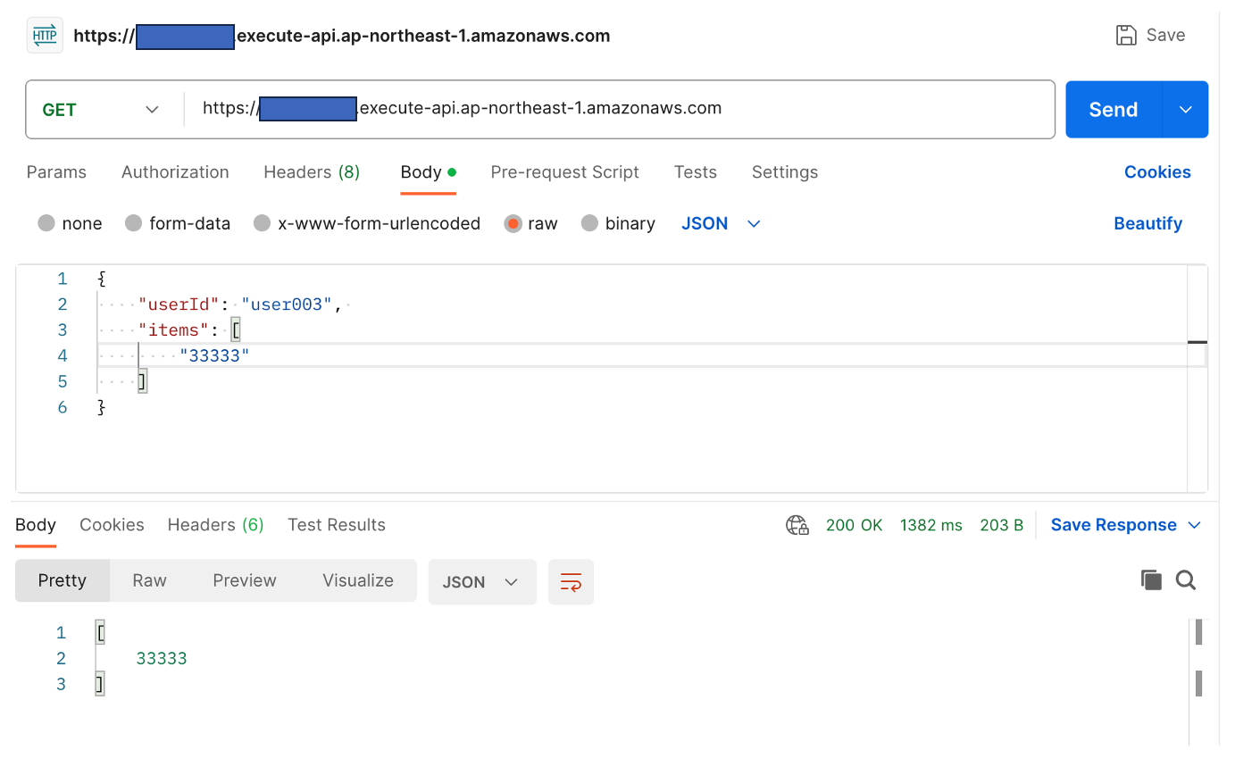Open the Pre-request Script tab

(564, 172)
